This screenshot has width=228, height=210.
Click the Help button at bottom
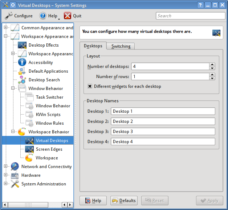[x=93, y=201]
